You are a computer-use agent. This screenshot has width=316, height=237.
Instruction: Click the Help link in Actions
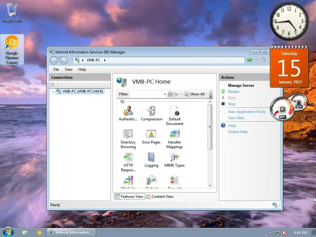232,126
